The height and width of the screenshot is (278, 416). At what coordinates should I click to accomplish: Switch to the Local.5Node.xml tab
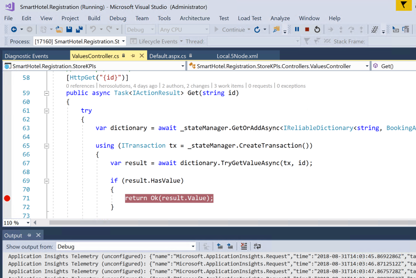(237, 56)
